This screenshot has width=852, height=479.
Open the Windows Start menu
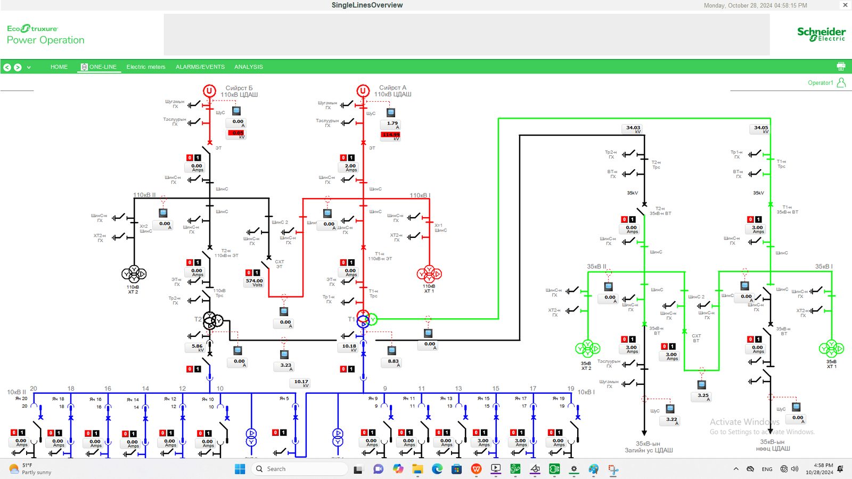click(x=240, y=469)
